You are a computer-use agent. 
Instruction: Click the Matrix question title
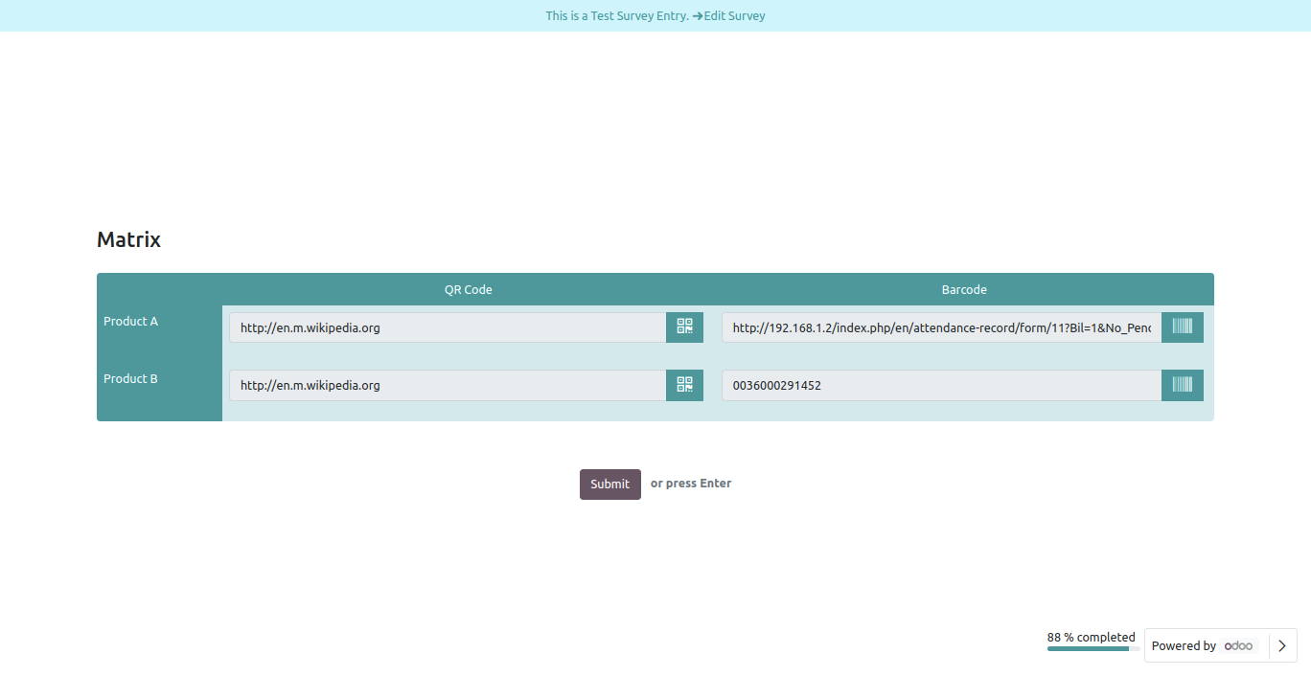(128, 239)
